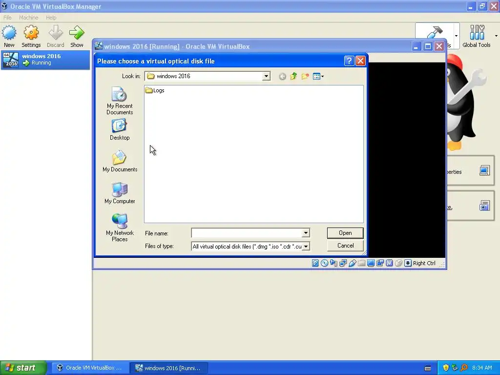Open My Recent Documents shortcut
Viewport: 500px width, 375px height.
point(120,101)
